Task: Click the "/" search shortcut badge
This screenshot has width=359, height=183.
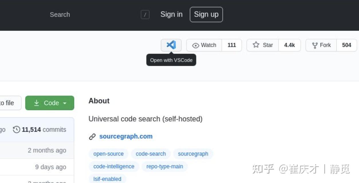Action: [145, 15]
